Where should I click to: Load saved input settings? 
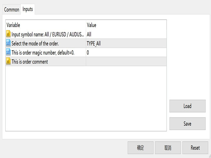click(188, 106)
